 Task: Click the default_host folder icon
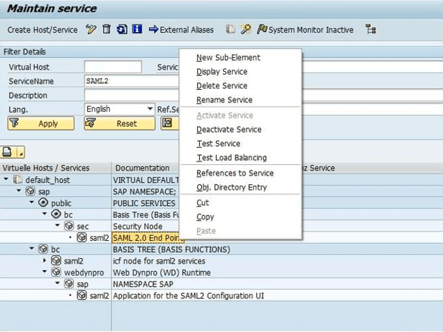click(18, 180)
